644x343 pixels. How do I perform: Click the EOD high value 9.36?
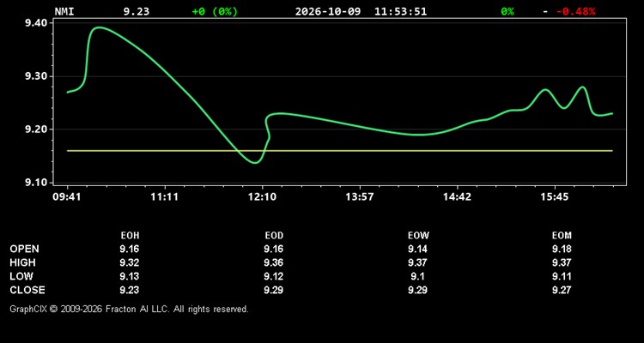click(274, 262)
